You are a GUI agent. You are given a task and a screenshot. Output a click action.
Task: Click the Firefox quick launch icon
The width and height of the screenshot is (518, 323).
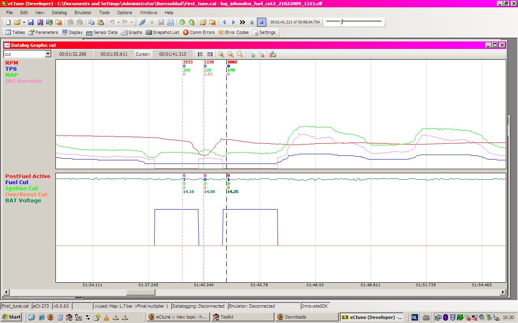point(51,317)
